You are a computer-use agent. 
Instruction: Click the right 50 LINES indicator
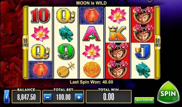click(x=158, y=43)
